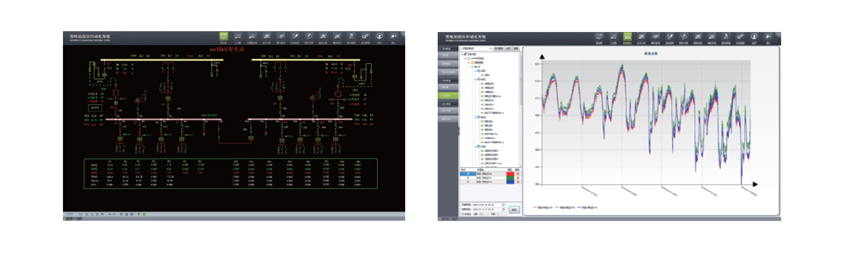Pick the blue color swatch in the curve list

pyautogui.click(x=510, y=182)
